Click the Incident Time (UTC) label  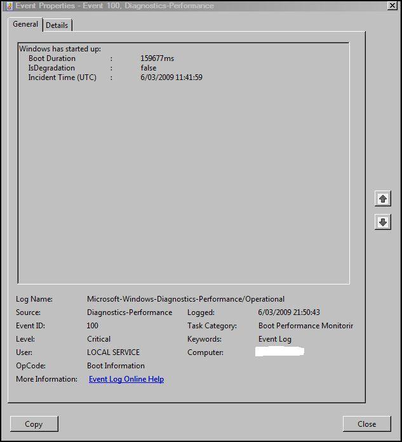pos(62,77)
